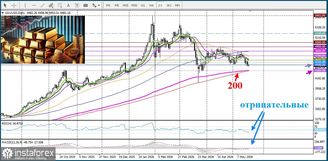The height and width of the screenshot is (161, 328).
Task: Select the text 'A' tool
Action: coord(68,5)
